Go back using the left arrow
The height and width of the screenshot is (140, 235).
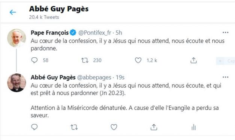coord(13,12)
